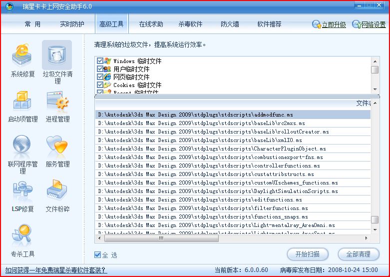The width and height of the screenshot is (390, 277).
Task: Open the LSP修复 repair tool
Action: coord(22,190)
